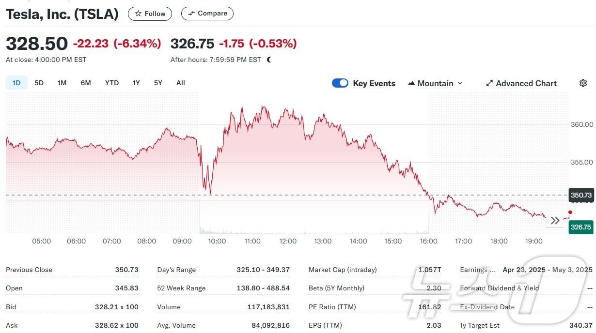Open the chart settings gear icon
Image resolution: width=596 pixels, height=333 pixels.
[583, 83]
